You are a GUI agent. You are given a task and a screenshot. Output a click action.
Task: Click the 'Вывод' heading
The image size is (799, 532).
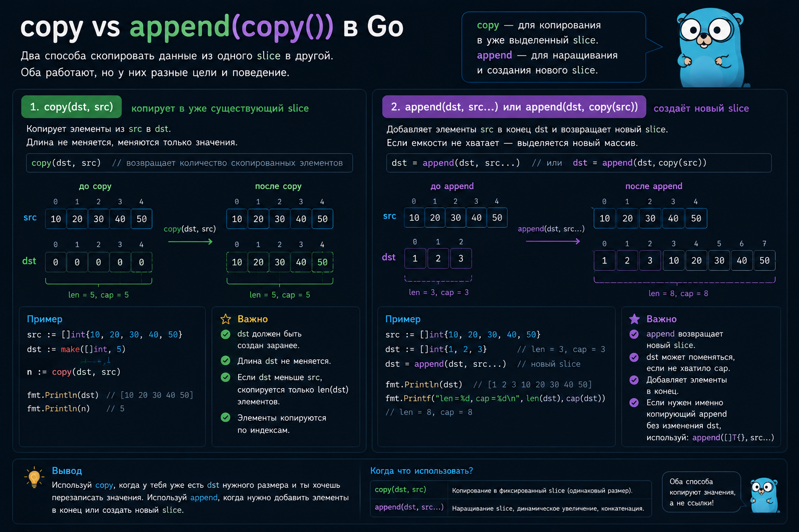67,471
